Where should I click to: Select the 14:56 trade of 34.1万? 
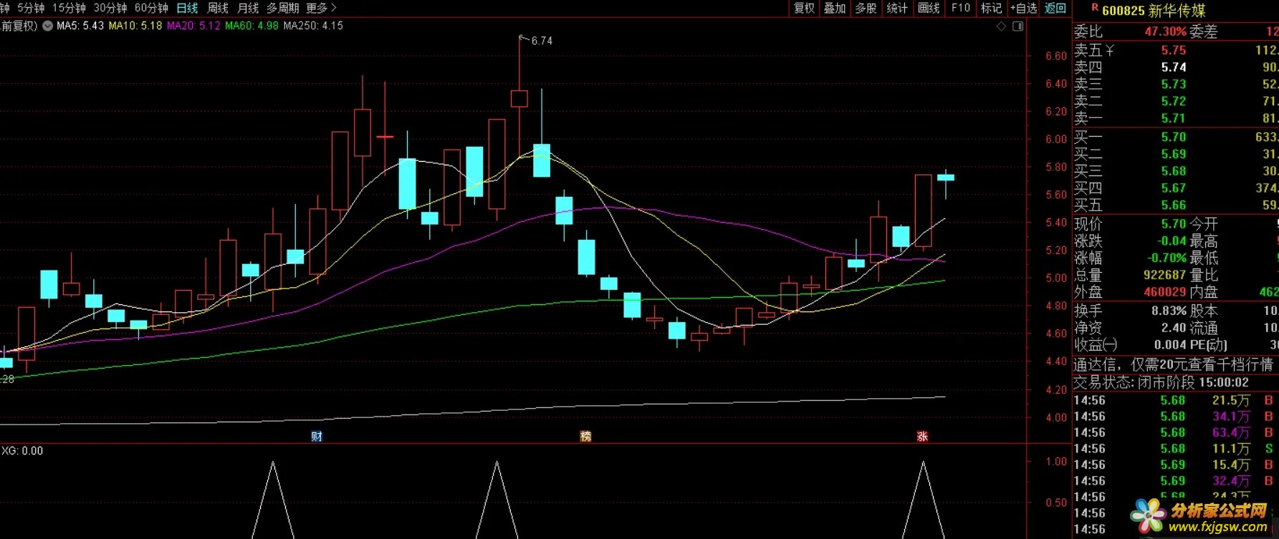point(1175,417)
